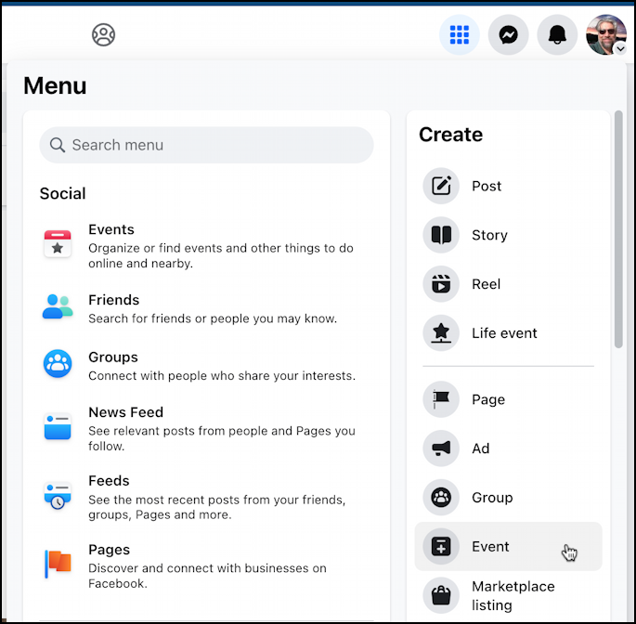The width and height of the screenshot is (636, 624).
Task: Open the Pages orange flag icon
Action: [x=58, y=564]
